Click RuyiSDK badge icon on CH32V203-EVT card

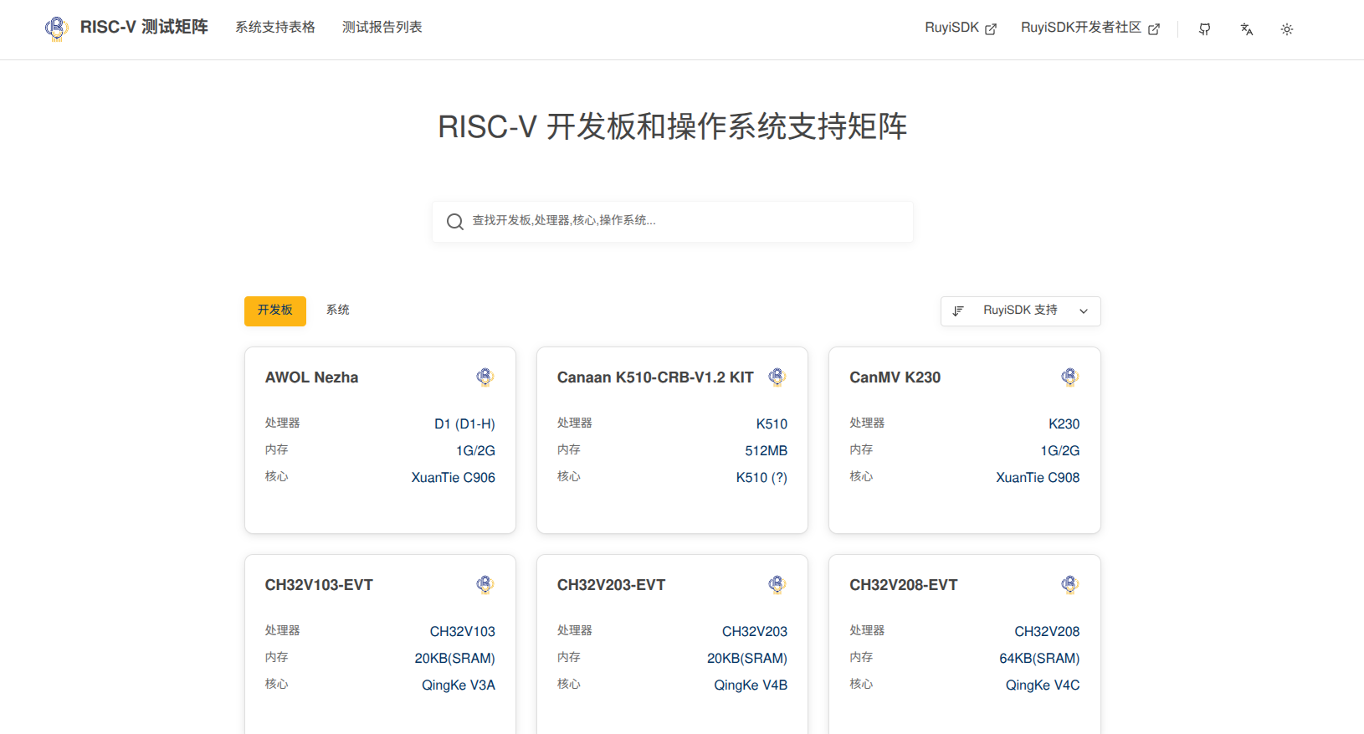pos(777,585)
